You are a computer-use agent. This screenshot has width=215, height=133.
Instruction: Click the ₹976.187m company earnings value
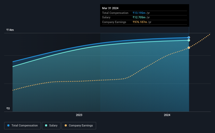[140, 22]
